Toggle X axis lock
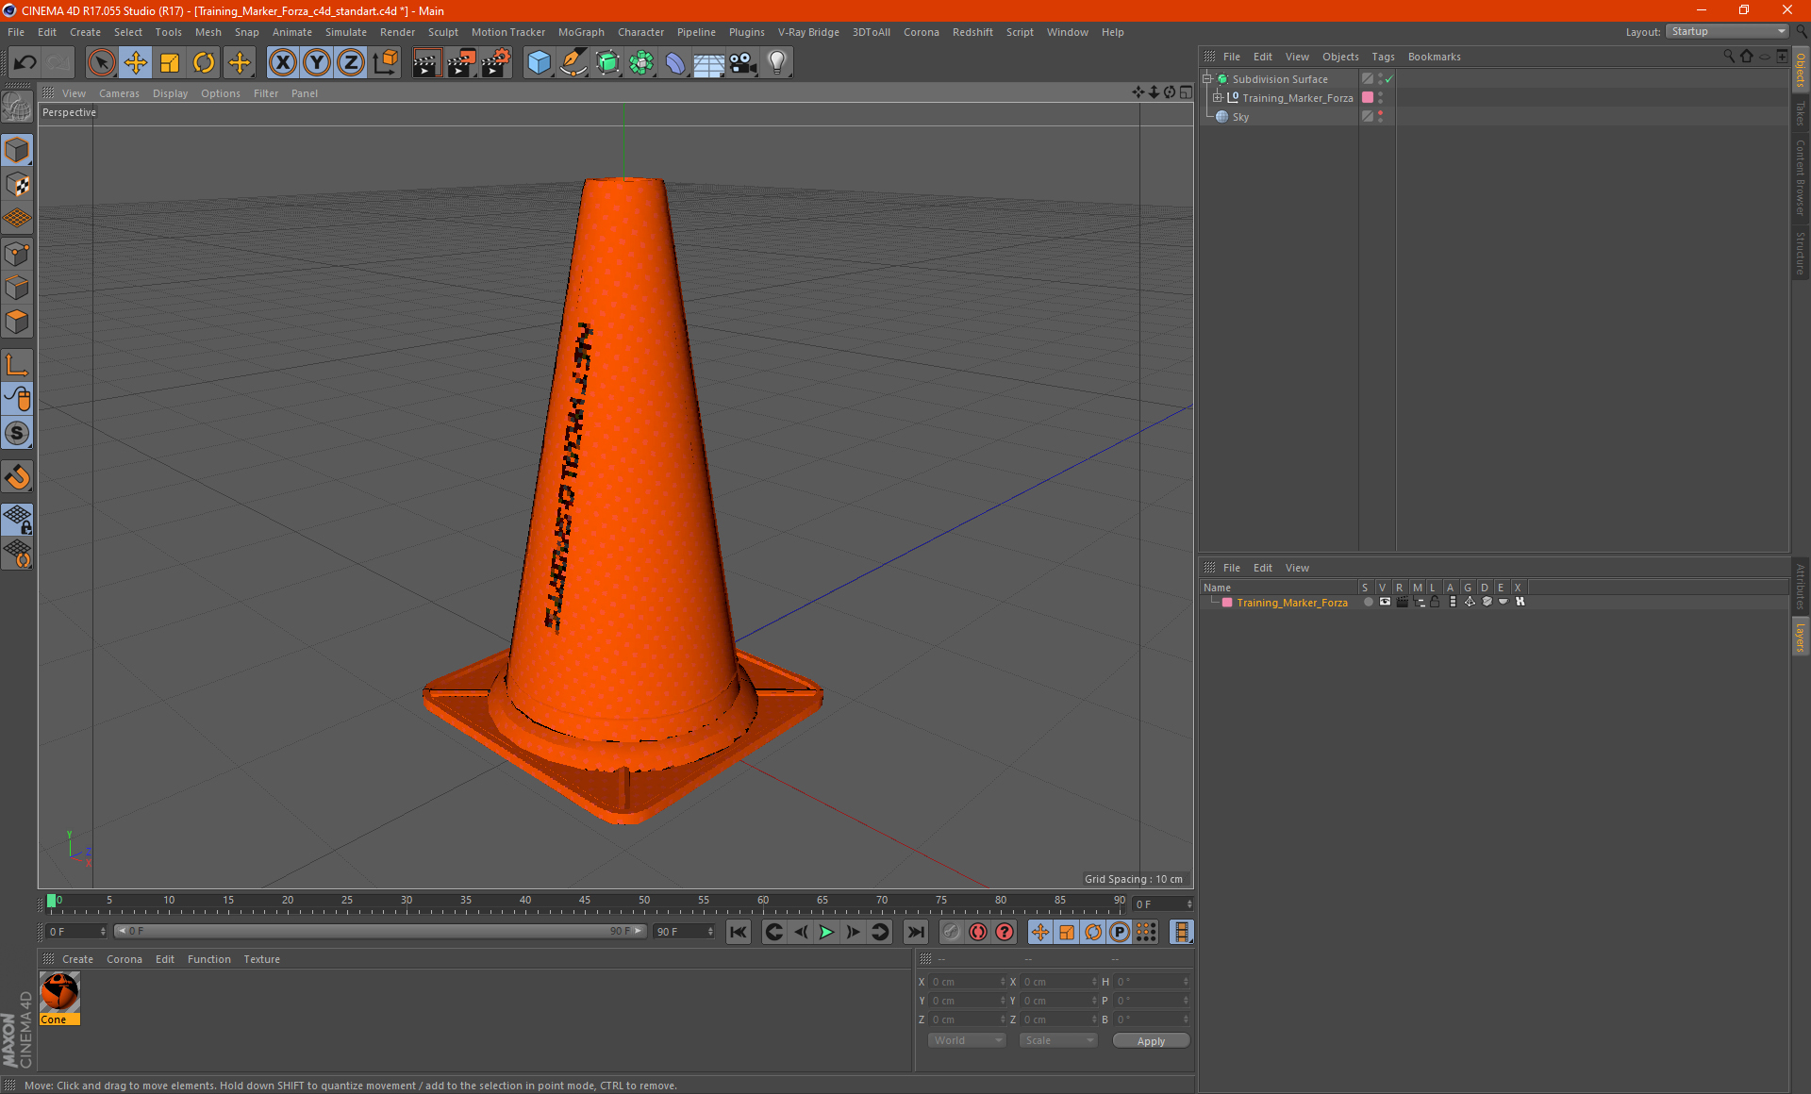1811x1094 pixels. [x=282, y=63]
